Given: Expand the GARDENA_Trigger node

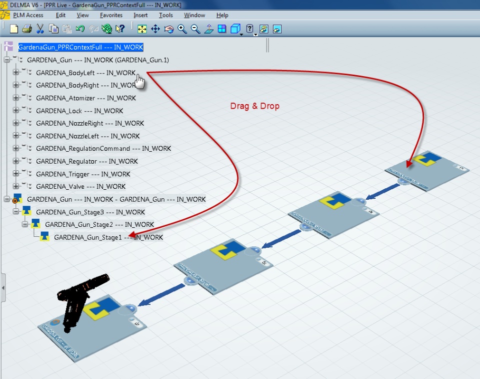Looking at the screenshot, I should pyautogui.click(x=15, y=174).
